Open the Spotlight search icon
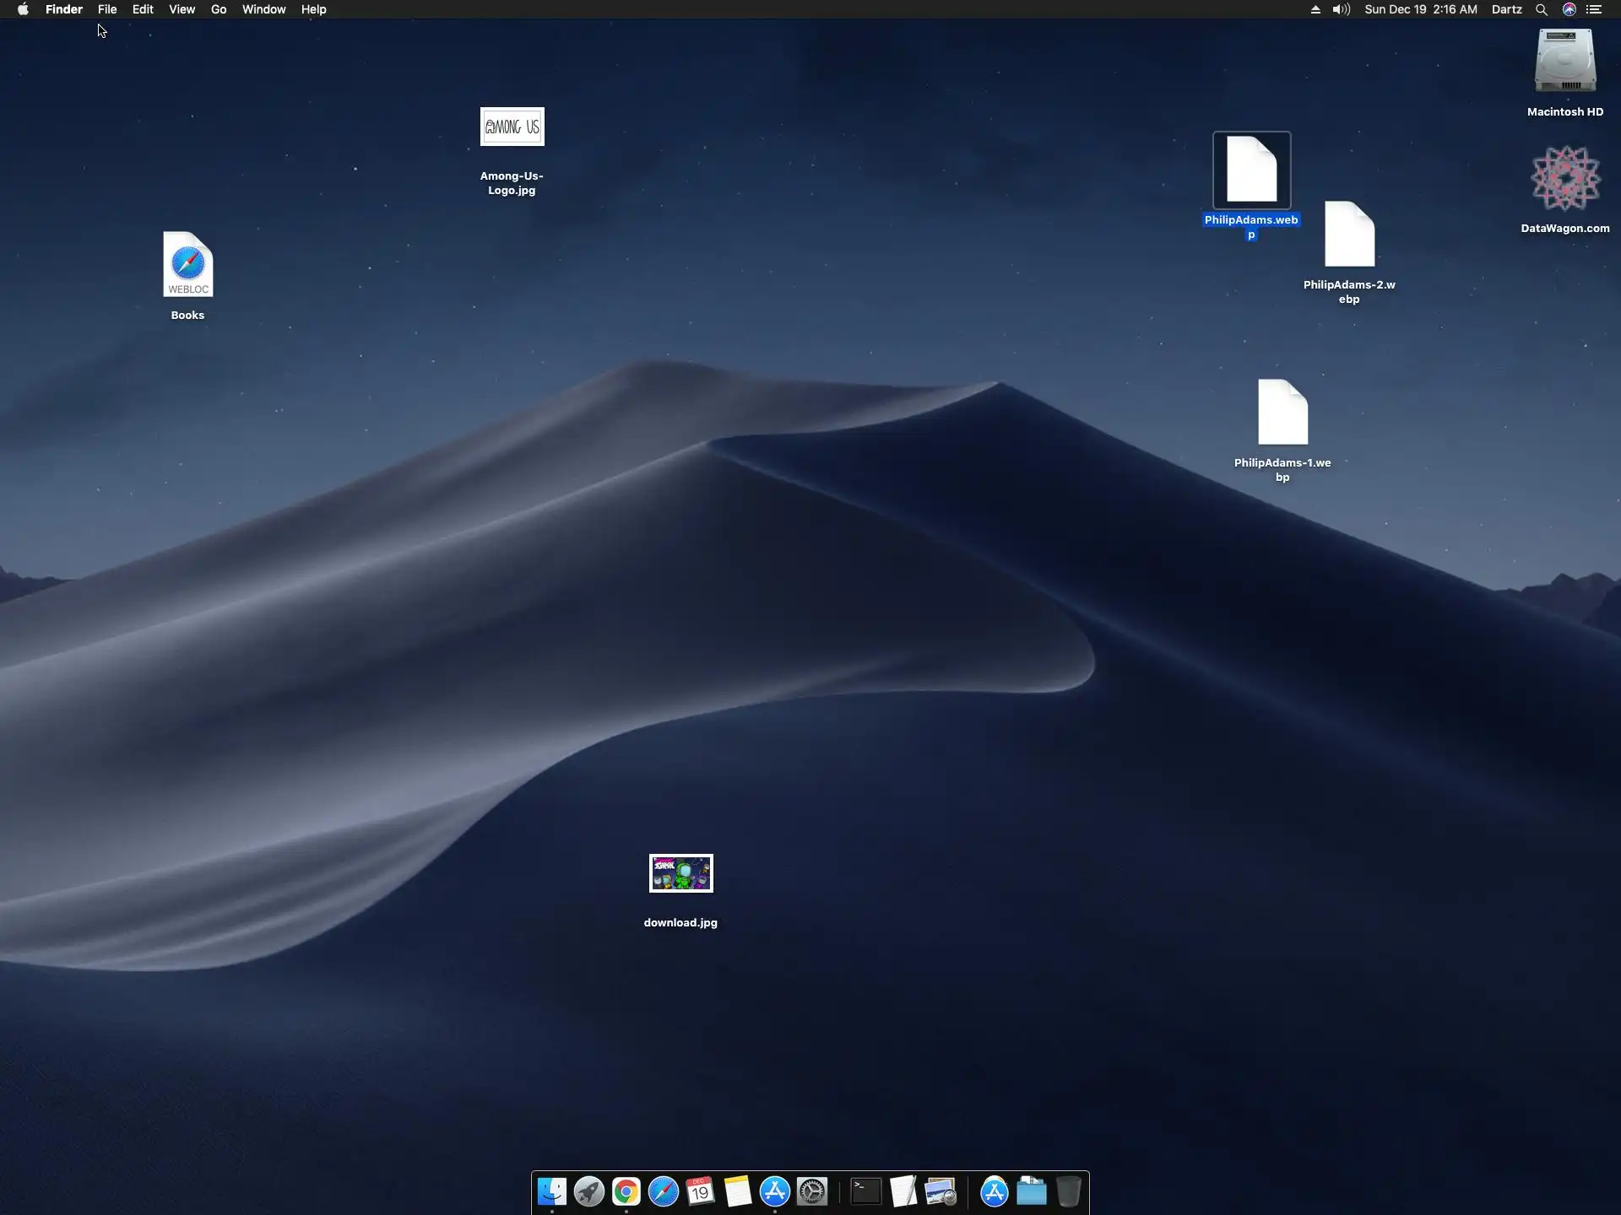Screen dimensions: 1621x1215 coord(1541,9)
